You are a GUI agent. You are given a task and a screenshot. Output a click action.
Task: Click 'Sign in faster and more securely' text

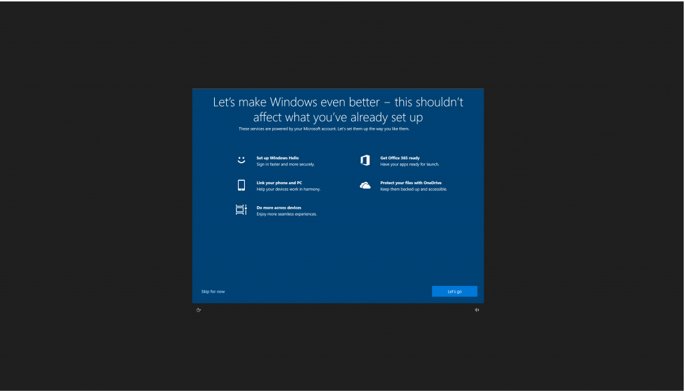click(x=285, y=164)
